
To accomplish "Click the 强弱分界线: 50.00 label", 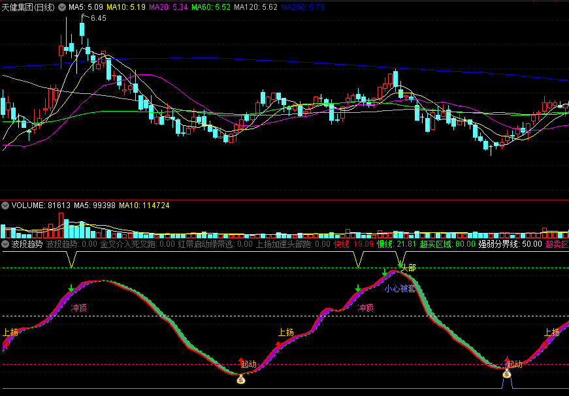I will coord(510,244).
